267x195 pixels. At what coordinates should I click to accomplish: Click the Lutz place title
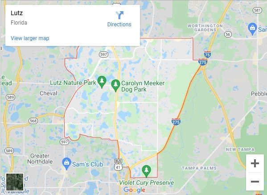(x=16, y=13)
